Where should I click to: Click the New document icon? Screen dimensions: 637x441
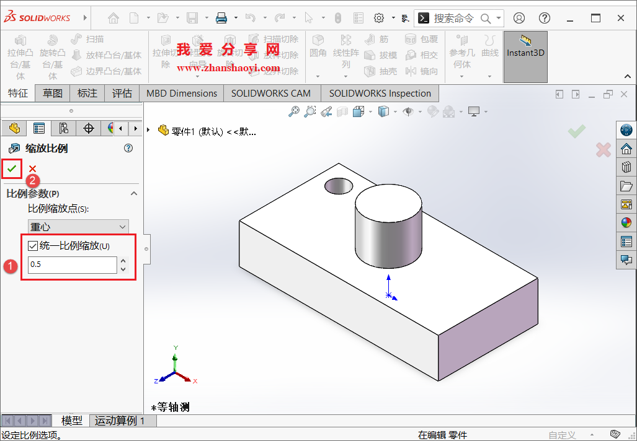[x=133, y=18]
